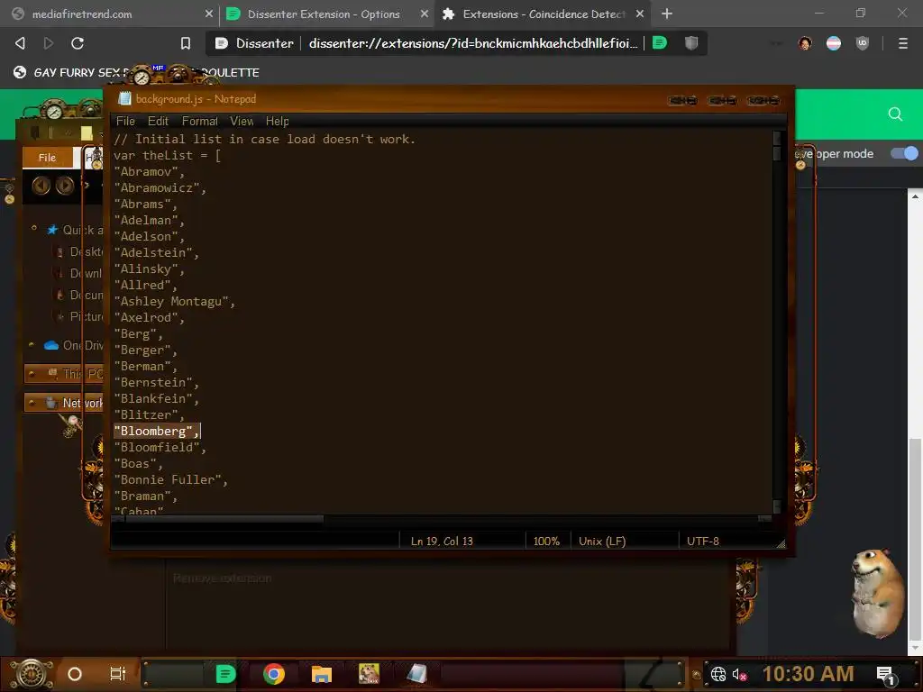Image resolution: width=923 pixels, height=692 pixels.
Task: Open the hamster Box app taskbar icon
Action: tap(369, 674)
